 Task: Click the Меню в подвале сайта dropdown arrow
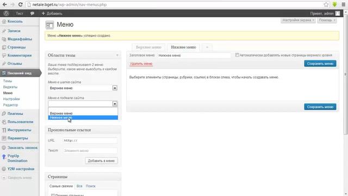tap(115, 104)
